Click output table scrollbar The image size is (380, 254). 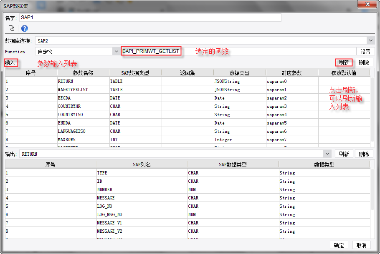(372, 189)
